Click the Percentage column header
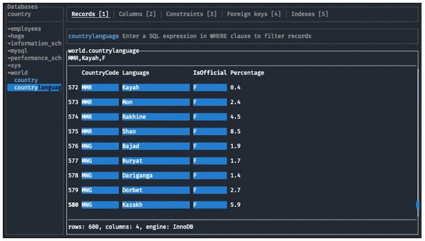This screenshot has height=241, width=425. click(247, 73)
